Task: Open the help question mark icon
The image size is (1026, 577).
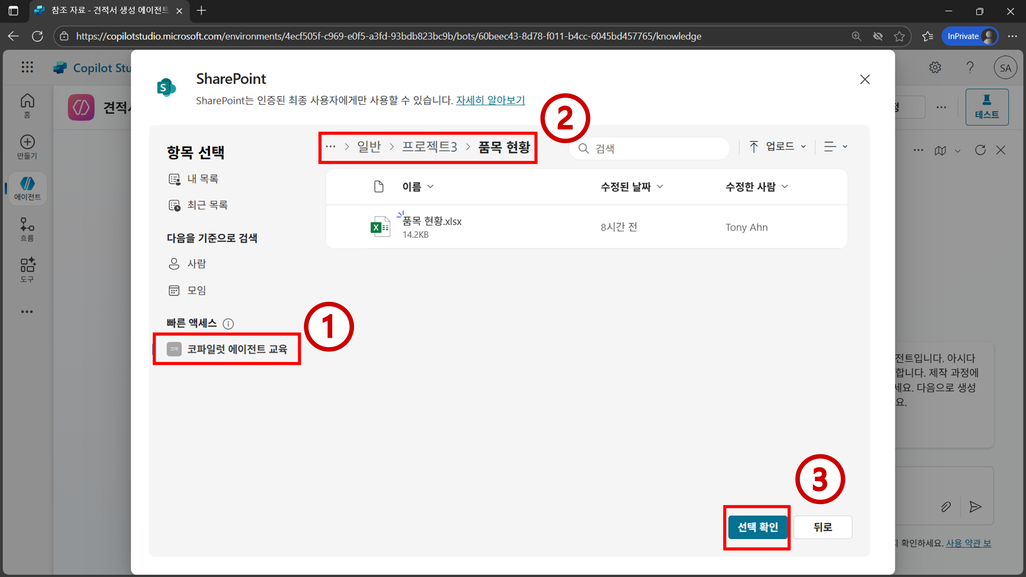Action: [x=970, y=68]
